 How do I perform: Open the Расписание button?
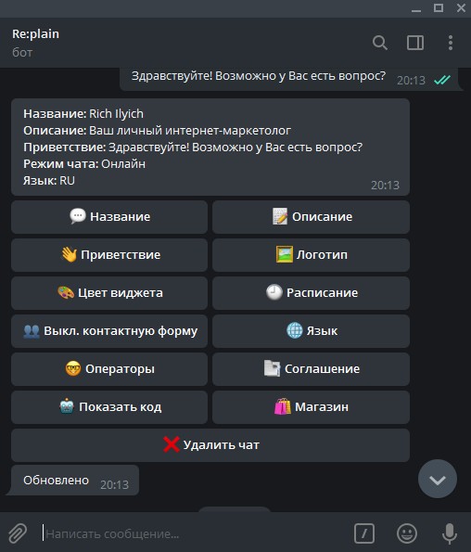311,293
